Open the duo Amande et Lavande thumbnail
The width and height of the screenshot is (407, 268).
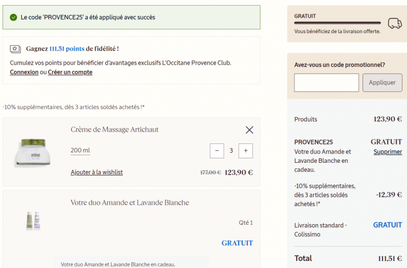pos(33,221)
